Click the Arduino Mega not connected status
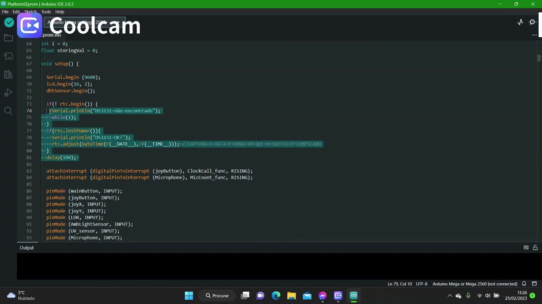Screen dimensions: 542x304 pos(475,284)
